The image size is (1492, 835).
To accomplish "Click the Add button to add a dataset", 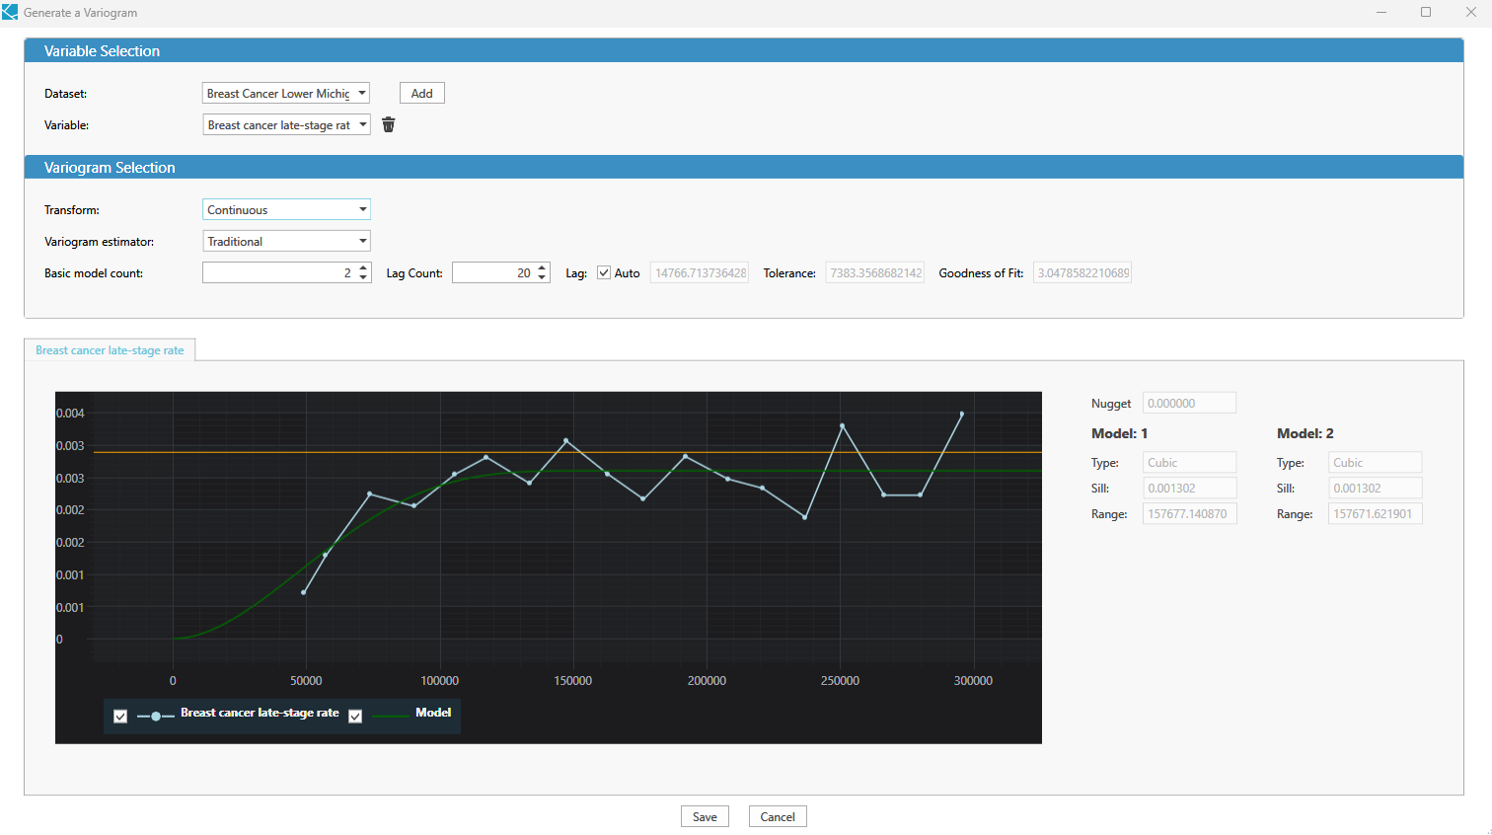I will click(x=421, y=92).
